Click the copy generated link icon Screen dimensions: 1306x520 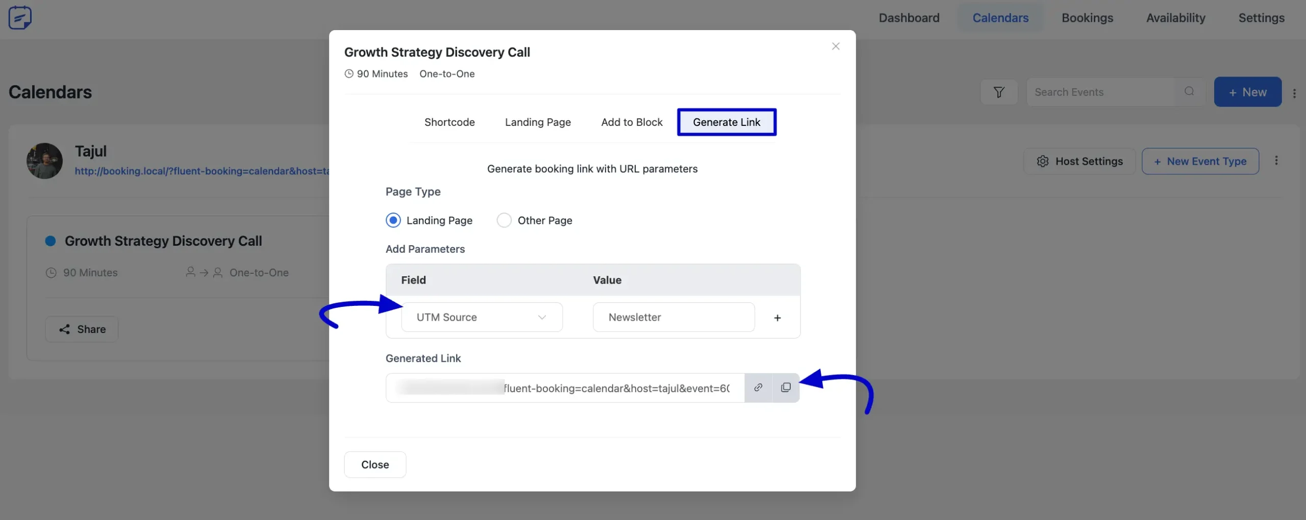point(786,388)
